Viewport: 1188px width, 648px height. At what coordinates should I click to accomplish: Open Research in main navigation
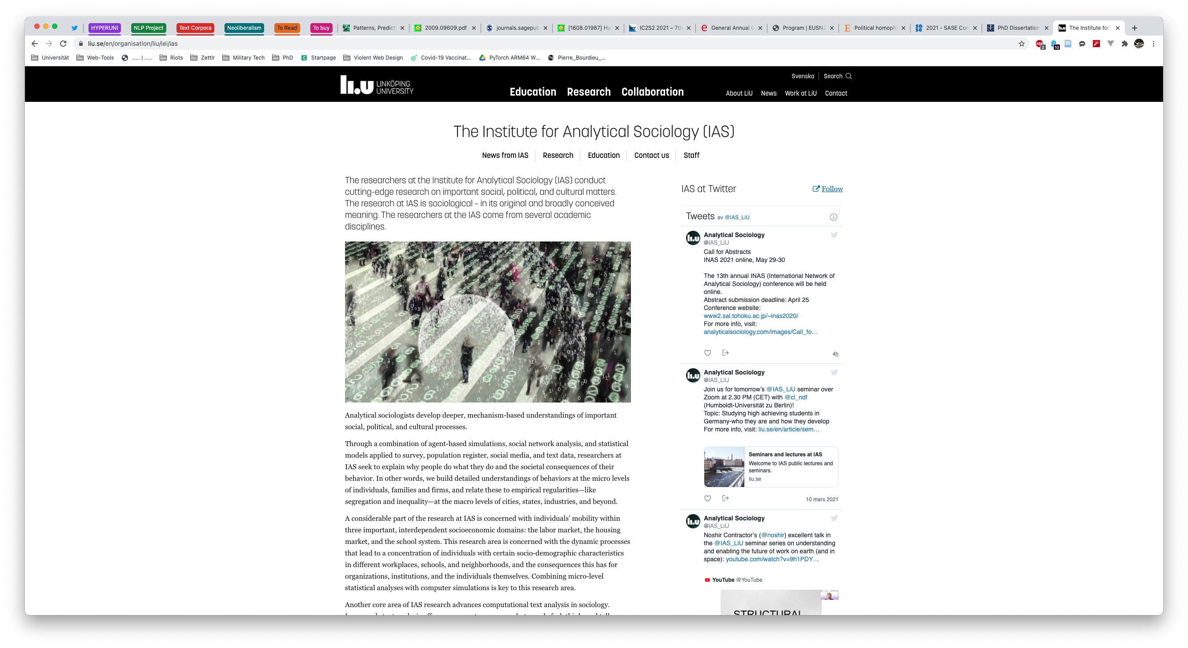click(x=589, y=92)
